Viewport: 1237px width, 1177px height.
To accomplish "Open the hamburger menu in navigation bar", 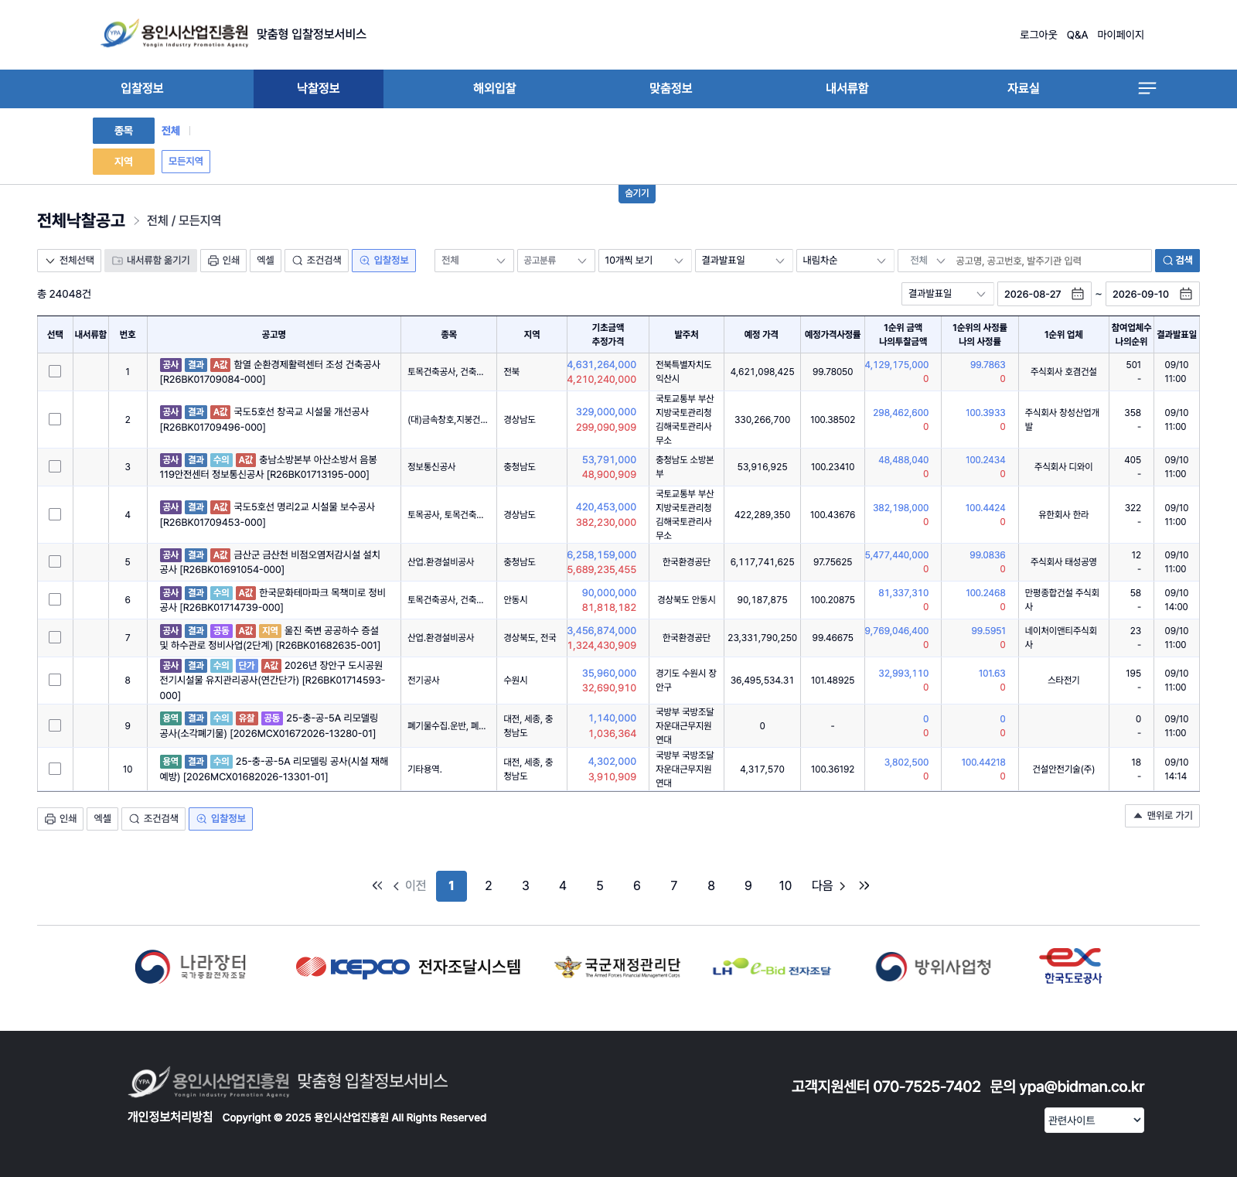I will pyautogui.click(x=1147, y=88).
